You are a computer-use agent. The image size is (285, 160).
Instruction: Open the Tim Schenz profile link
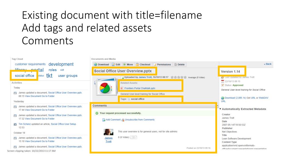(24, 124)
